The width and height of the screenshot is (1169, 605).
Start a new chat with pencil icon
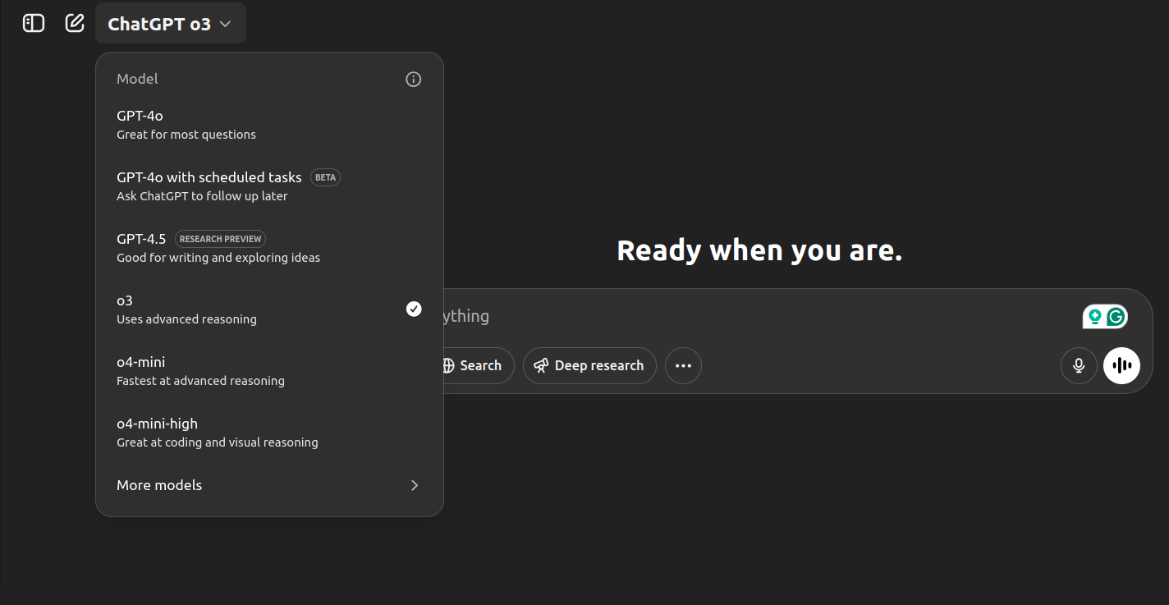[75, 23]
